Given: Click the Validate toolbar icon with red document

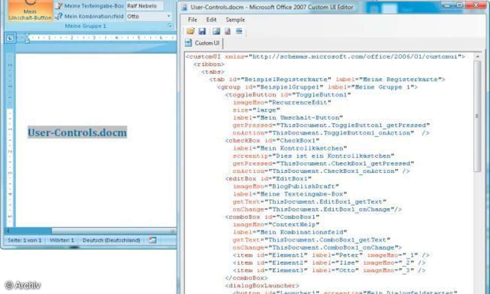Looking at the screenshot, I should pyautogui.click(x=227, y=31).
